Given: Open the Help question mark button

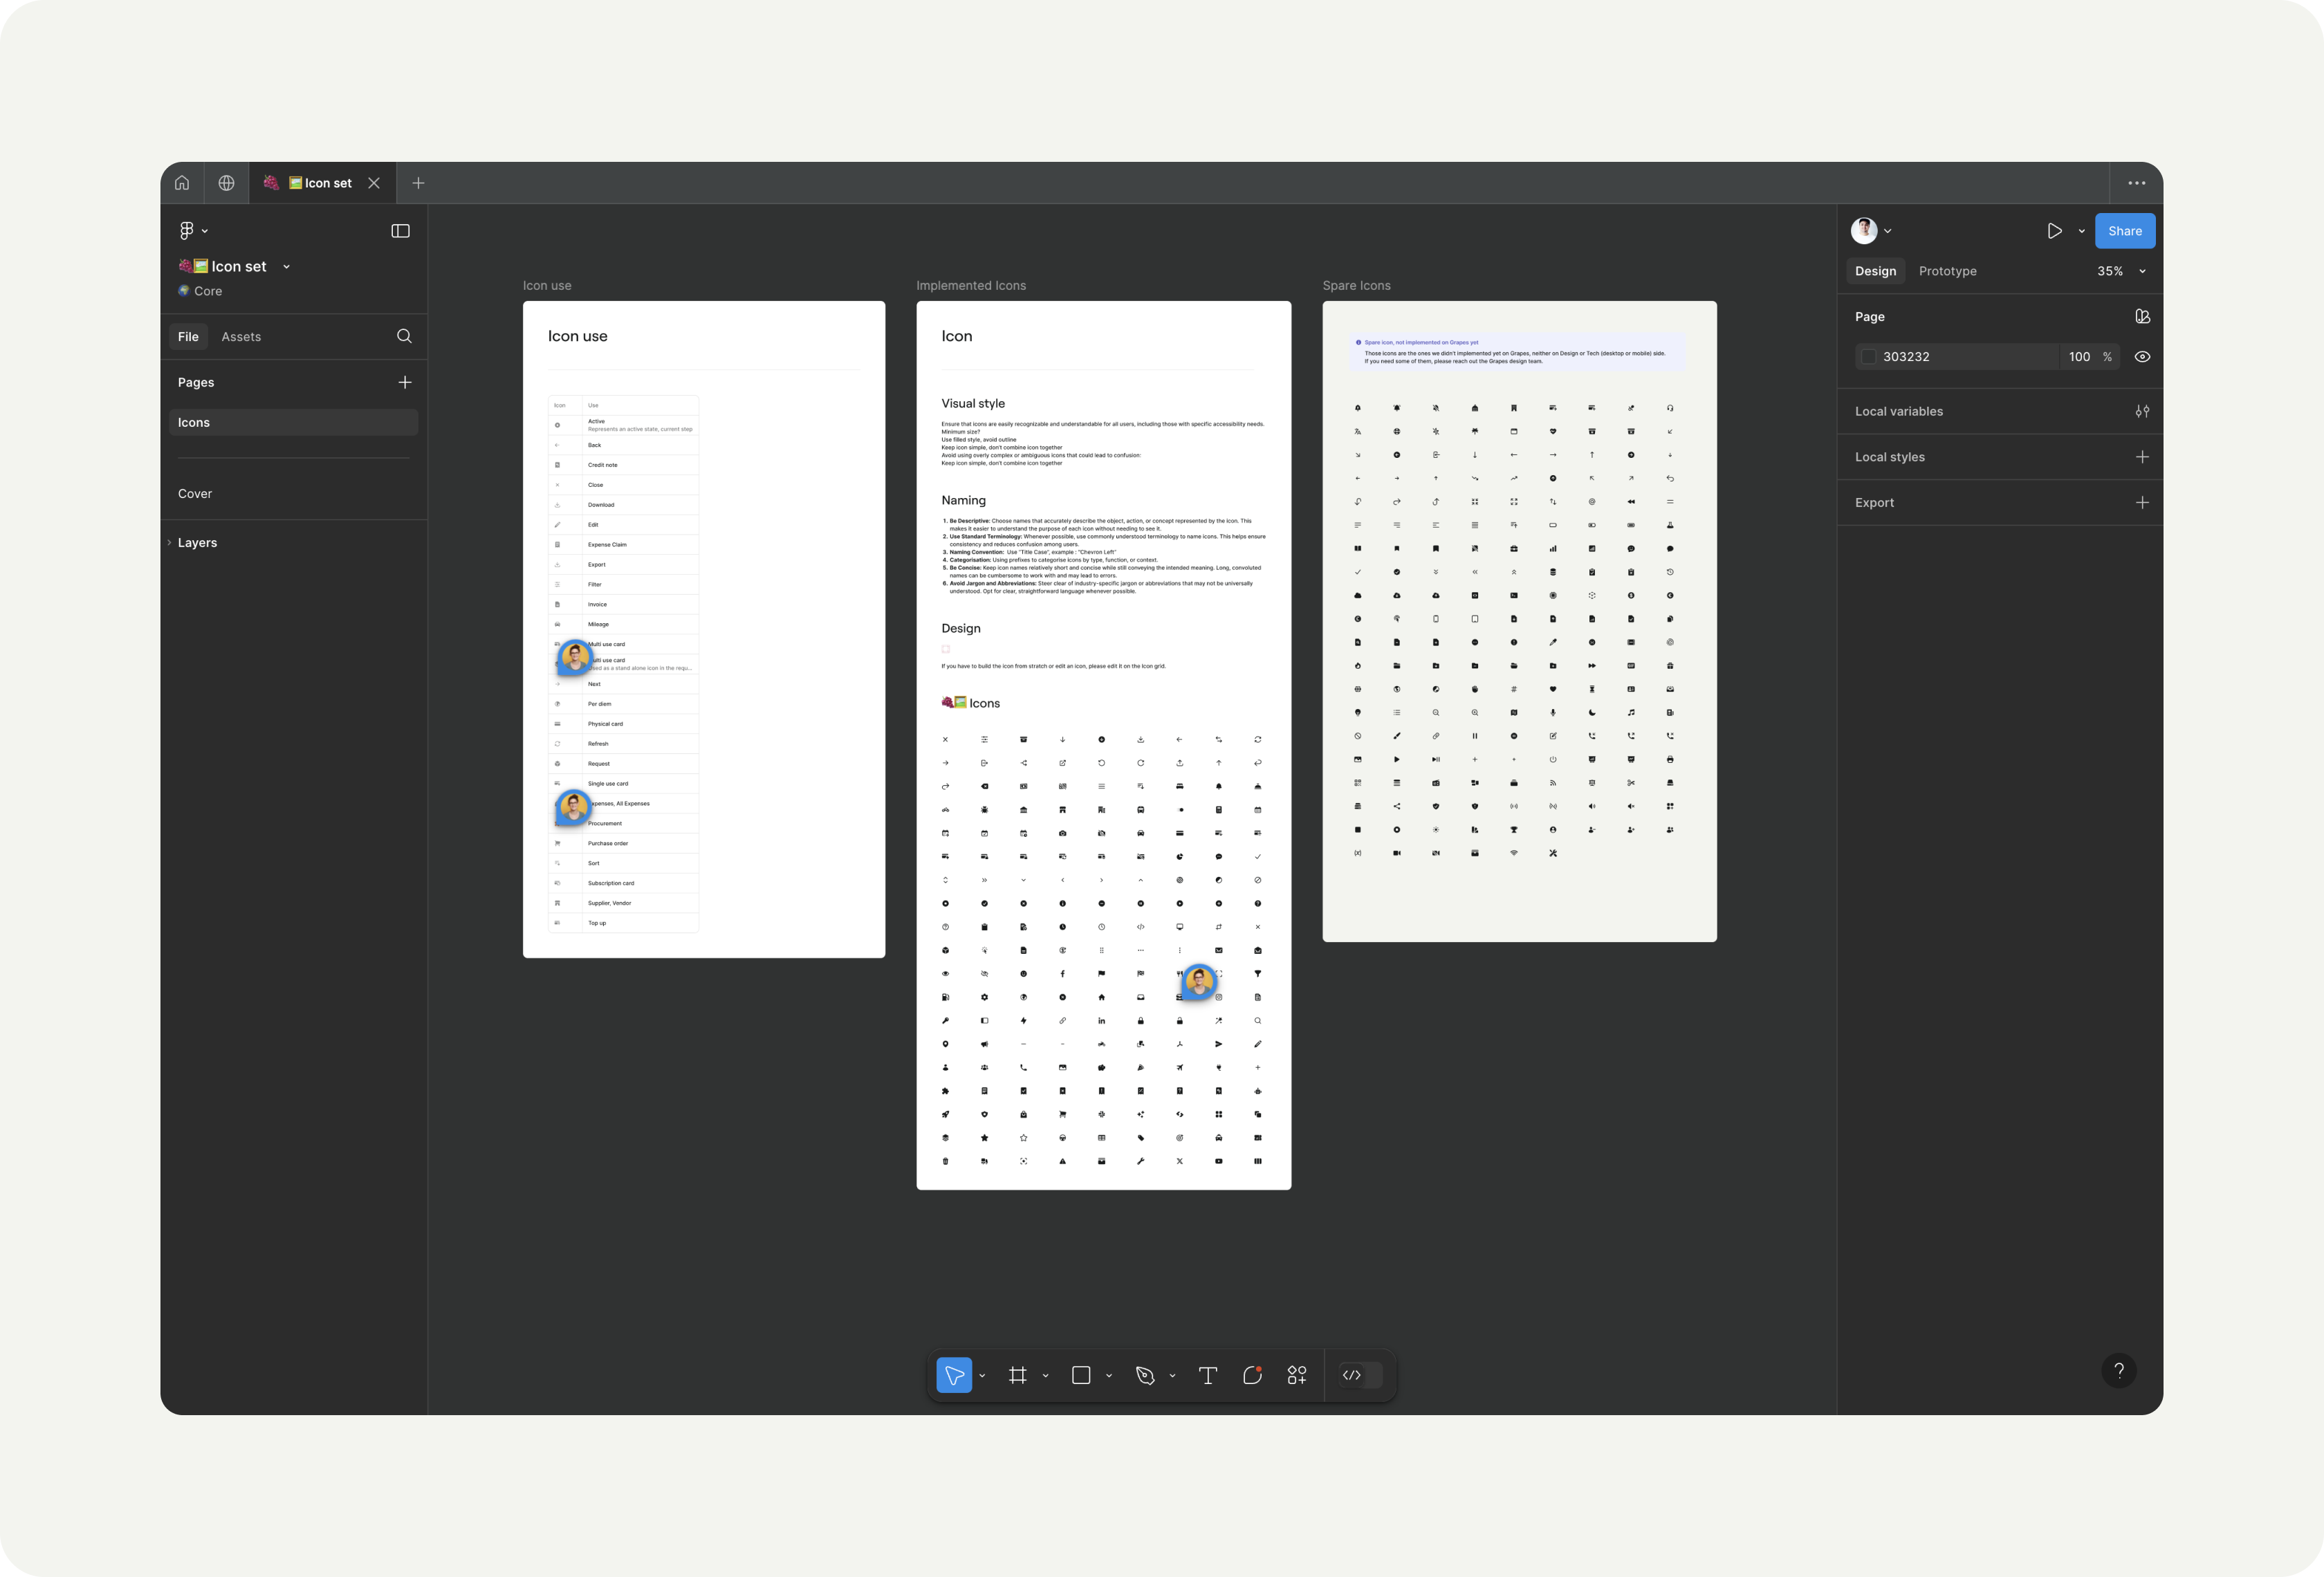Looking at the screenshot, I should click(x=2119, y=1371).
